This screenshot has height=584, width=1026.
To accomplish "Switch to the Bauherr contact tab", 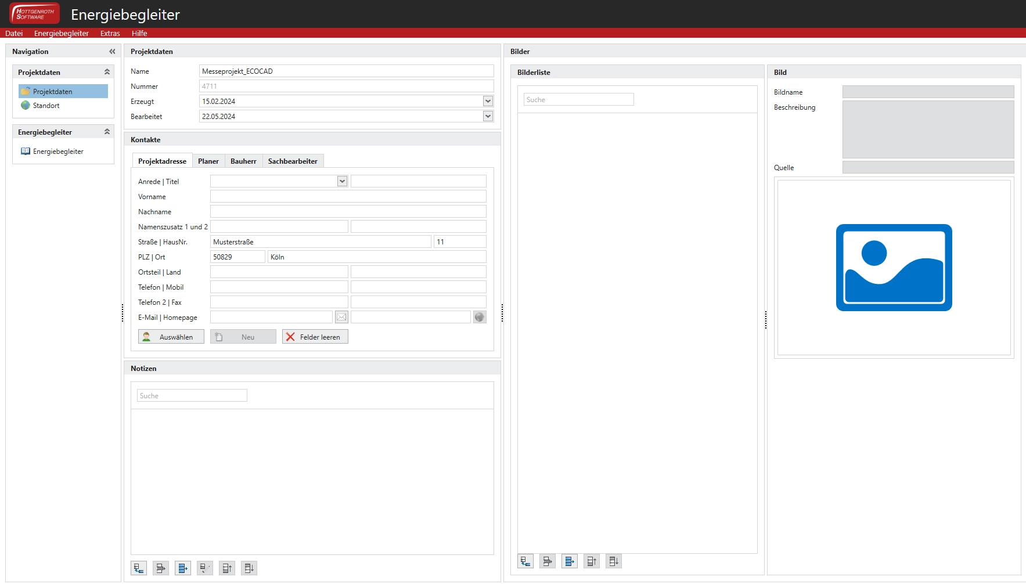I will tap(243, 161).
